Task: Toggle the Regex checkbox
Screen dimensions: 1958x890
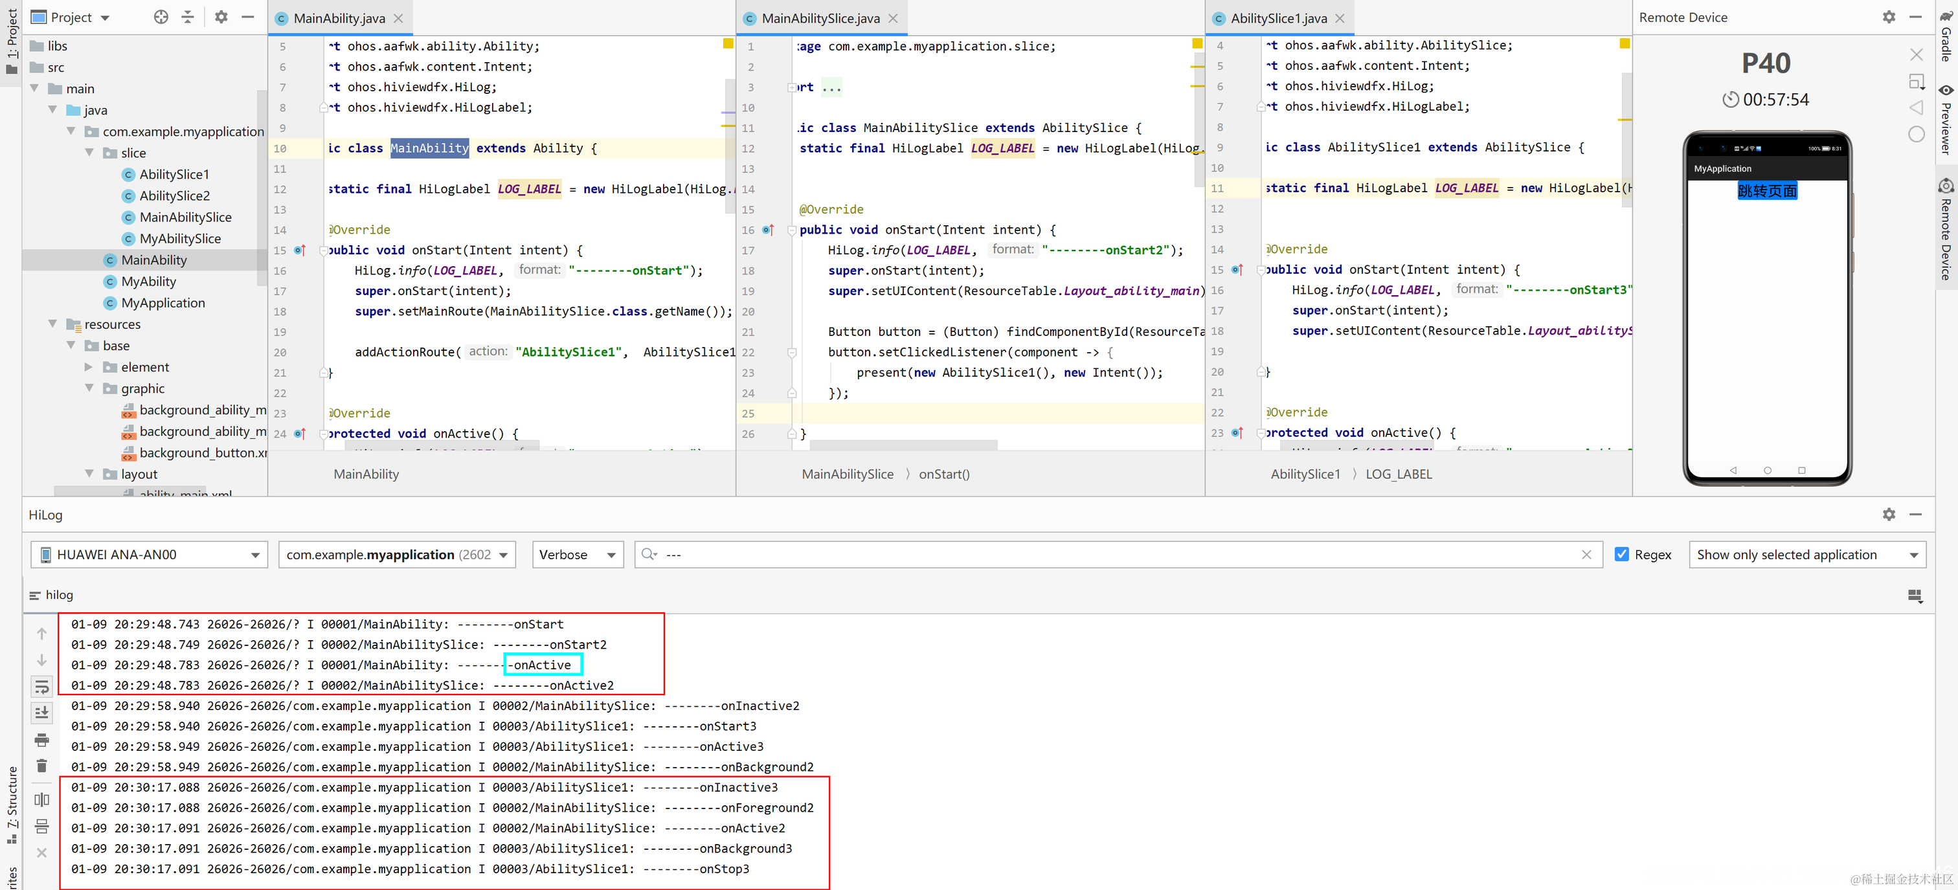Action: pyautogui.click(x=1621, y=554)
